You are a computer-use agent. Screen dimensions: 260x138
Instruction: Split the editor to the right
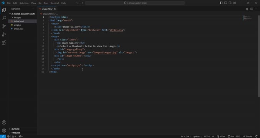(252, 9)
